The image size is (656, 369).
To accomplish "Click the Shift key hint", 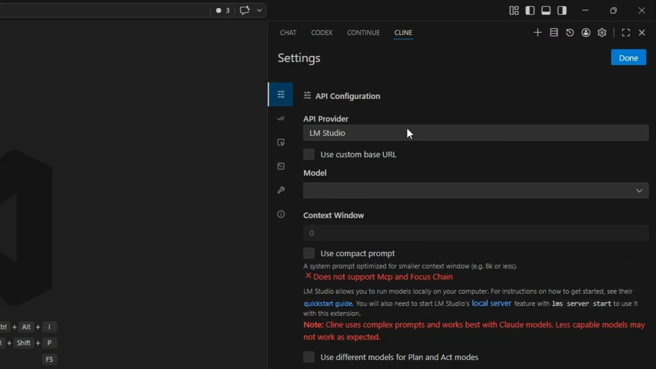I will click(23, 343).
